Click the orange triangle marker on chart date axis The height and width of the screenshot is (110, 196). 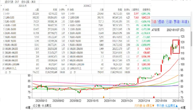(x=104, y=97)
